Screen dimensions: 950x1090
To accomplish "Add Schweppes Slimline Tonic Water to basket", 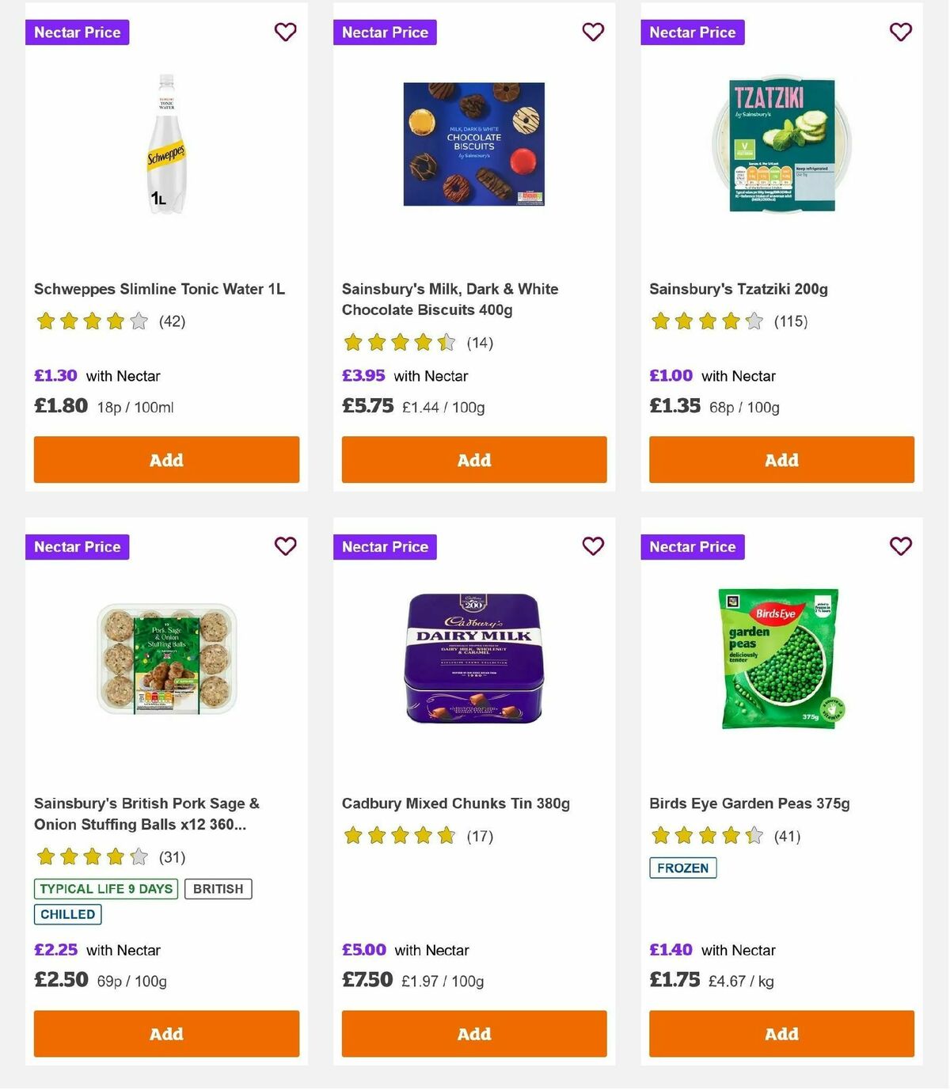I will [166, 459].
